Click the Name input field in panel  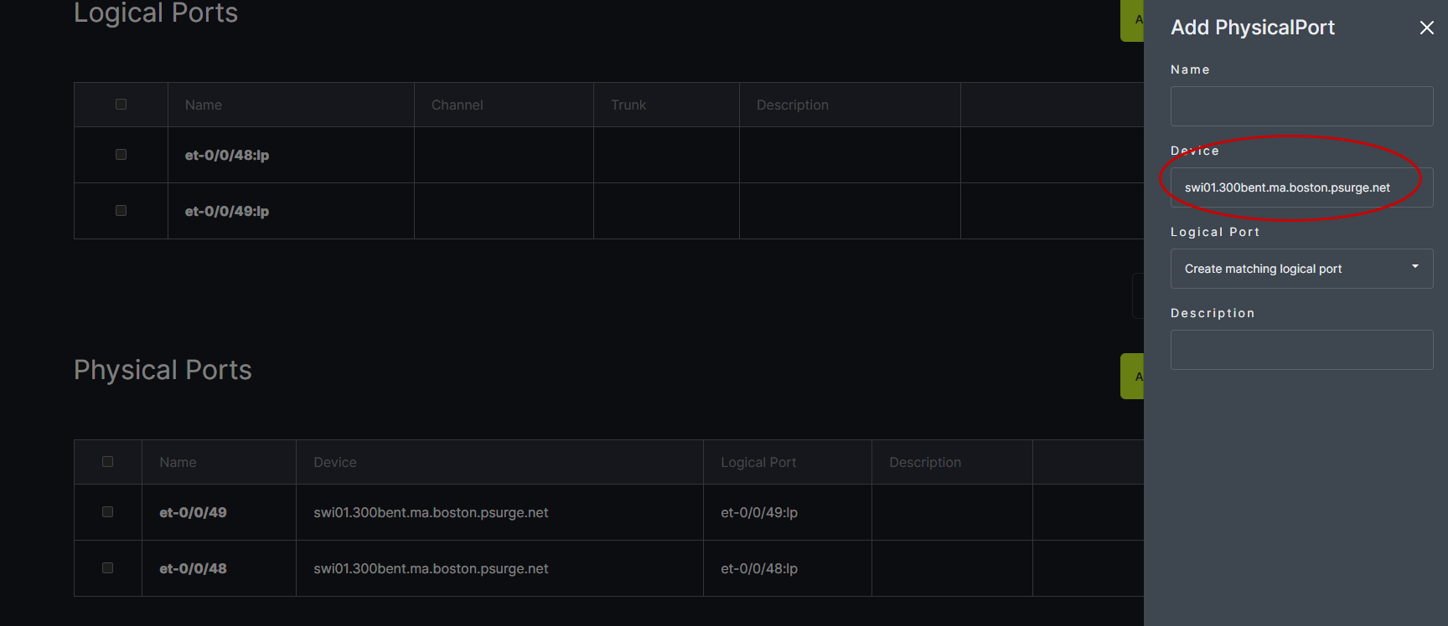pos(1301,106)
